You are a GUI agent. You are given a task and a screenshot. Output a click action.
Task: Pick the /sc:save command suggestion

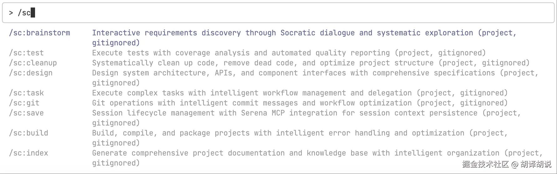[26, 113]
